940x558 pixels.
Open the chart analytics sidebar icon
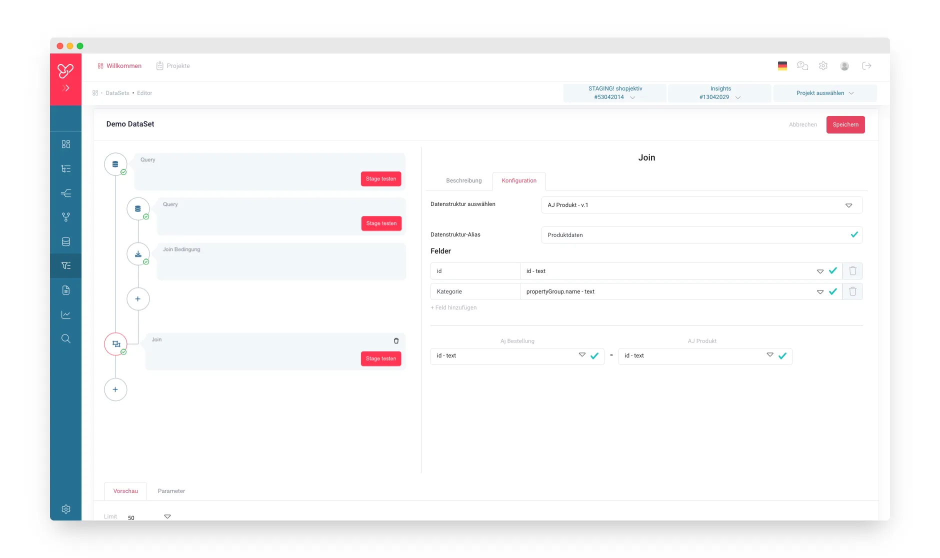(65, 314)
